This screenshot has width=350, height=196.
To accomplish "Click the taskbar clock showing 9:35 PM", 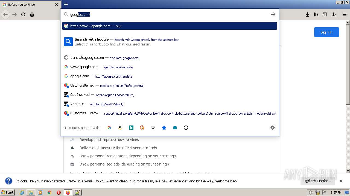I will pos(336,192).
